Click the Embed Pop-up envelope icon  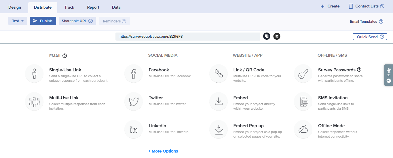[x=219, y=130]
